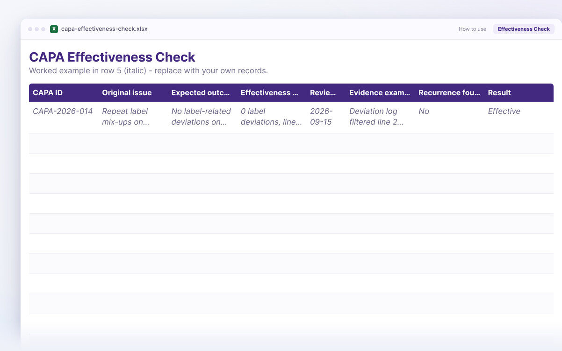Click the Evidence examined column header

pyautogui.click(x=380, y=92)
